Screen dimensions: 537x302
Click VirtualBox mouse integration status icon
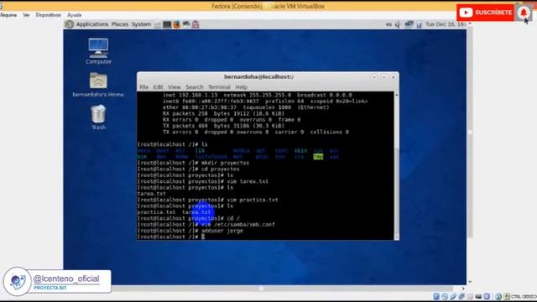tap(498, 296)
